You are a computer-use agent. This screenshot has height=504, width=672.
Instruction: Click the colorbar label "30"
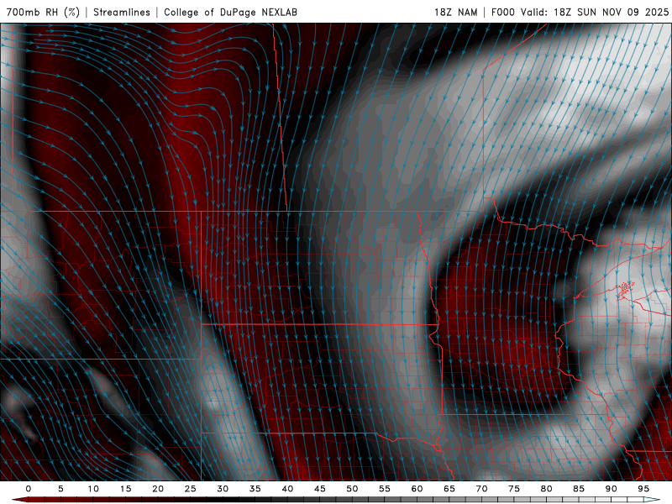[x=223, y=489]
